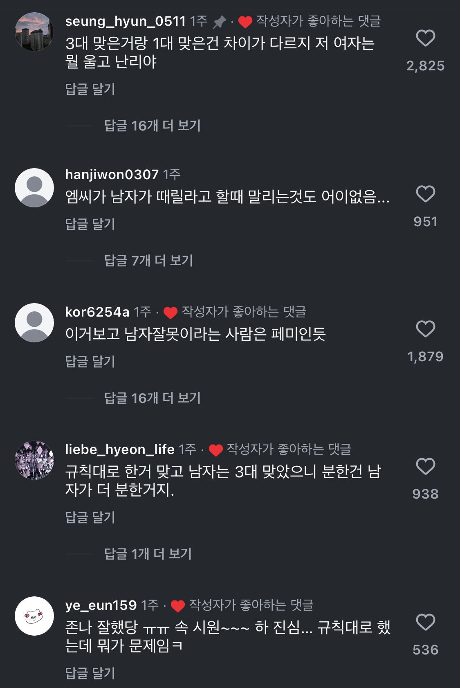Open username link liebe_hyeon_life

[x=120, y=450]
